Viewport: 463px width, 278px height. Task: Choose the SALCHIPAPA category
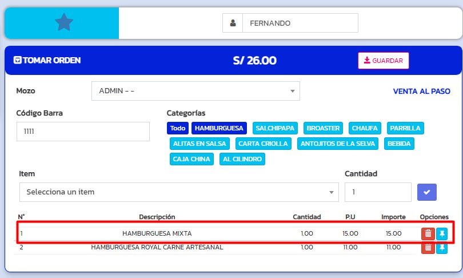click(x=276, y=128)
